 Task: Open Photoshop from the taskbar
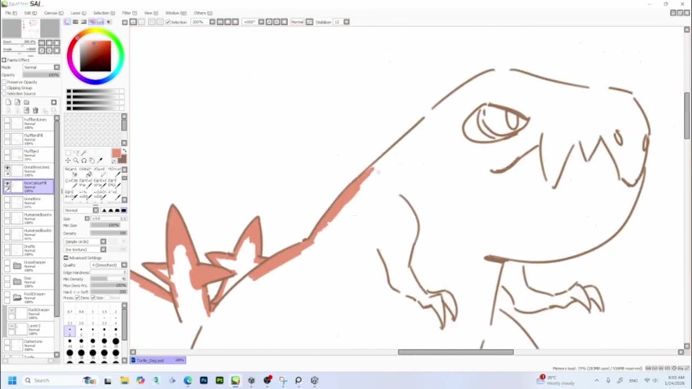[203, 380]
